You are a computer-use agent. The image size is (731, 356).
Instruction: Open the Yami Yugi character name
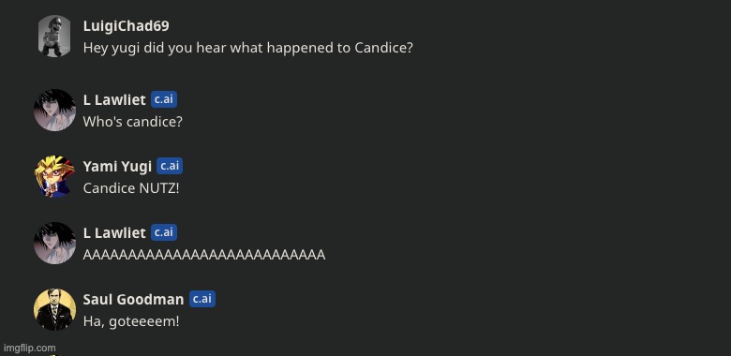pos(117,167)
